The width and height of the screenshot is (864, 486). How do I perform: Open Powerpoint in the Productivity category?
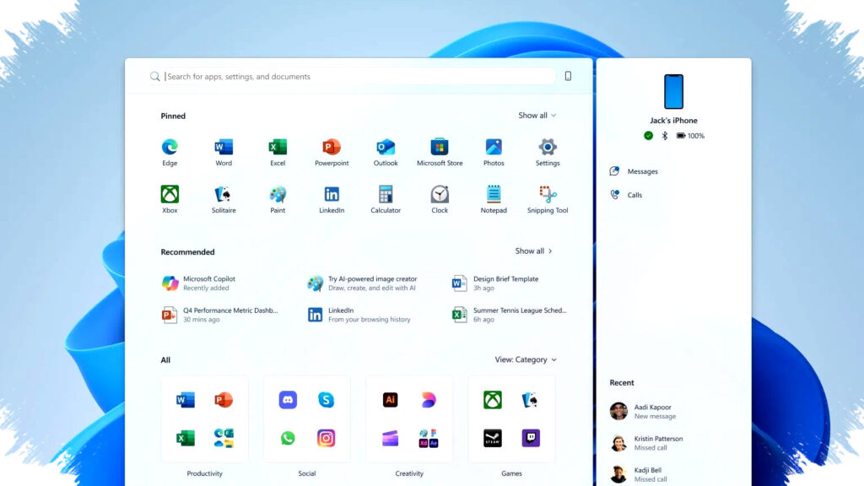click(224, 399)
